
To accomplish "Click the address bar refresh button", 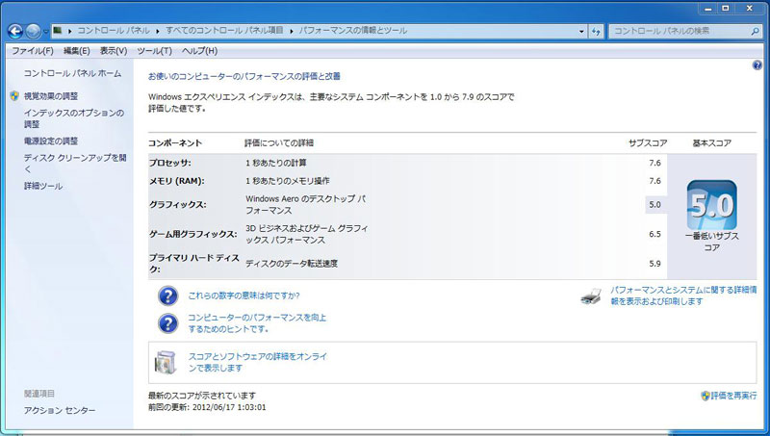I will click(596, 32).
